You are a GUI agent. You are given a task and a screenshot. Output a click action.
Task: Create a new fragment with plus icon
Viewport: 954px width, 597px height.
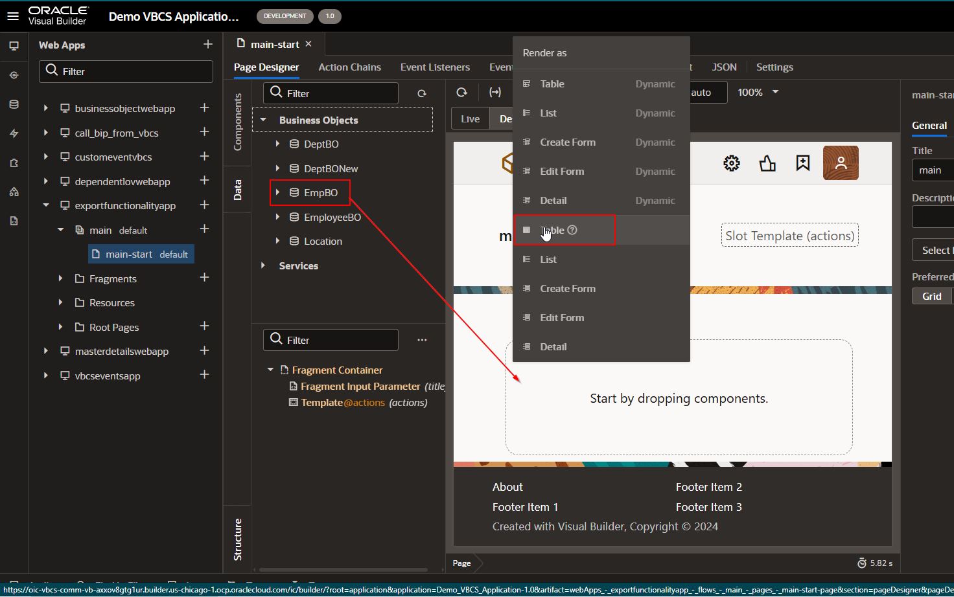204,277
